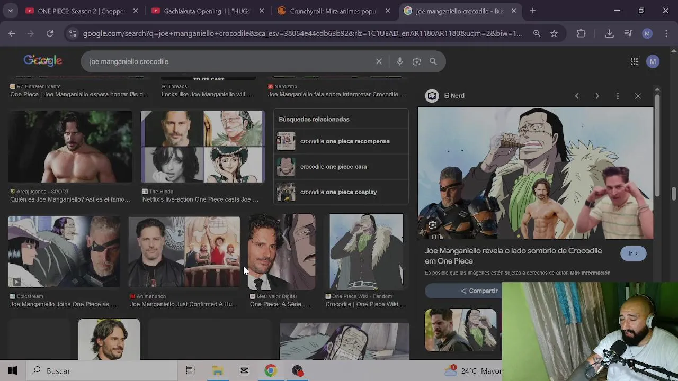Viewport: 678px width, 381px height.
Task: Search by image with Lens icon
Action: tap(417, 61)
